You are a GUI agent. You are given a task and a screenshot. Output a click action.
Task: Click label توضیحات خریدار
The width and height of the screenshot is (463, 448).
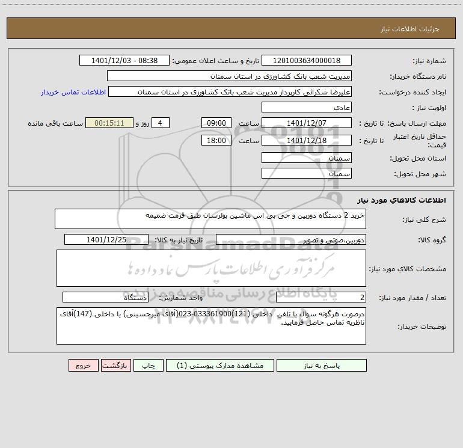click(422, 327)
